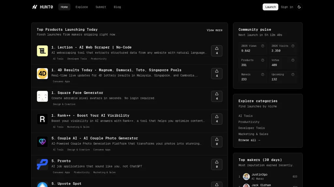Open Jack Oldham maker name
The width and height of the screenshot is (334, 187).
(x=261, y=185)
